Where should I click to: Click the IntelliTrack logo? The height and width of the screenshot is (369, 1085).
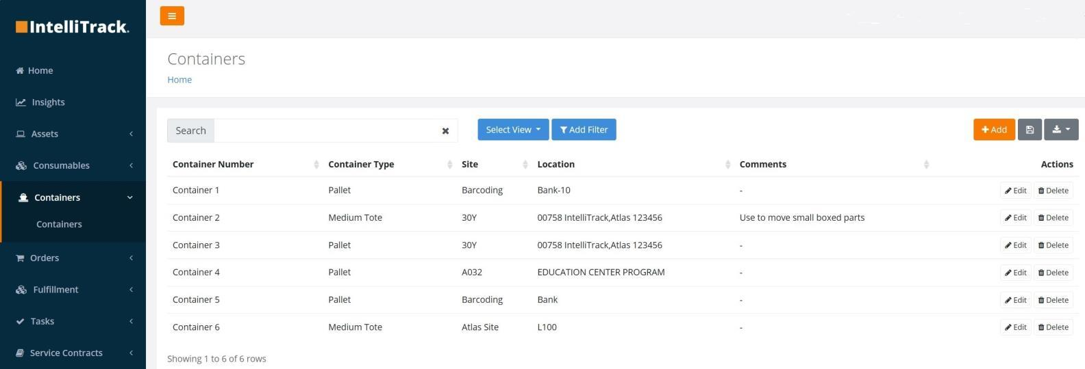click(73, 27)
